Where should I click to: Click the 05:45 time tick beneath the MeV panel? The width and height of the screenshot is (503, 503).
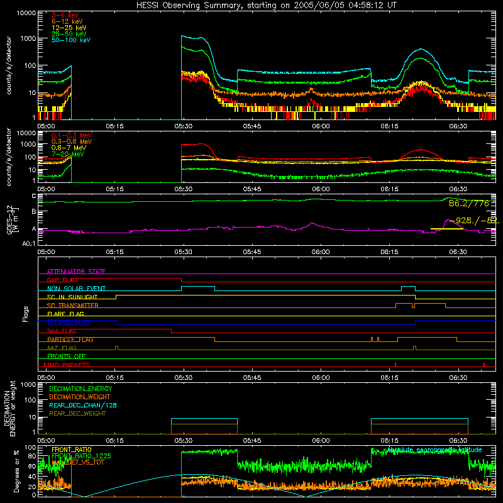tap(252, 189)
